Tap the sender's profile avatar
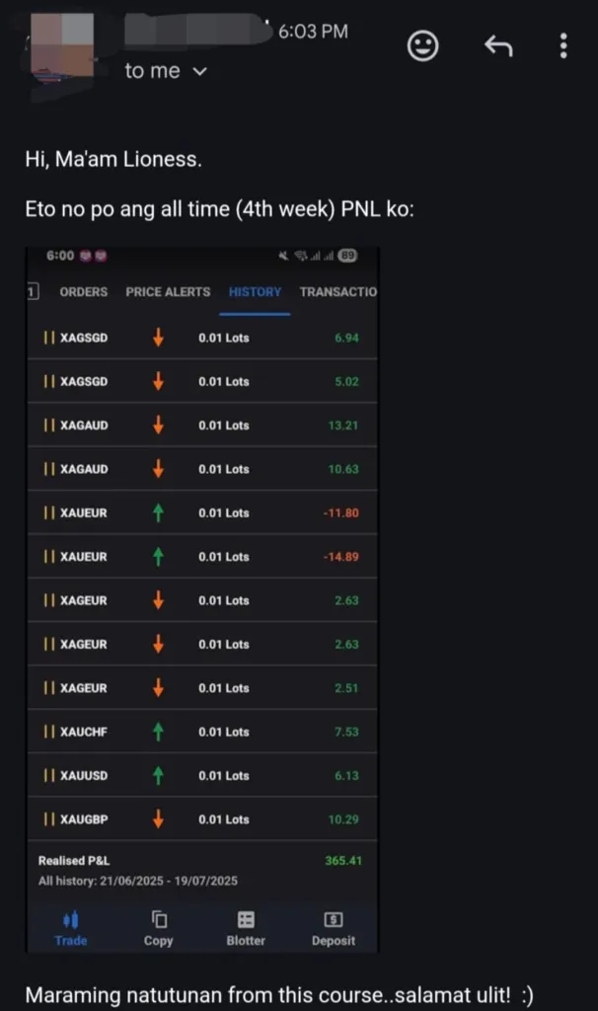This screenshot has height=1011, width=598. [62, 54]
